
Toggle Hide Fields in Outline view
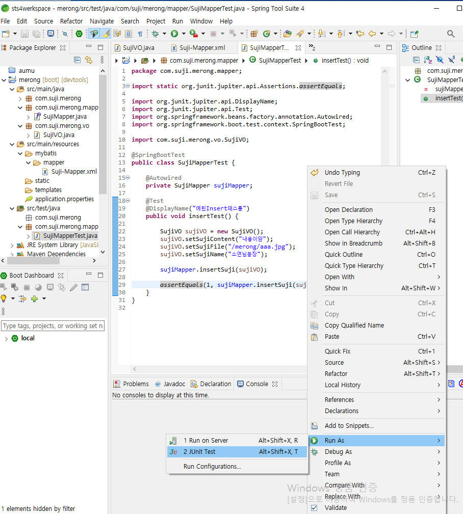440,60
